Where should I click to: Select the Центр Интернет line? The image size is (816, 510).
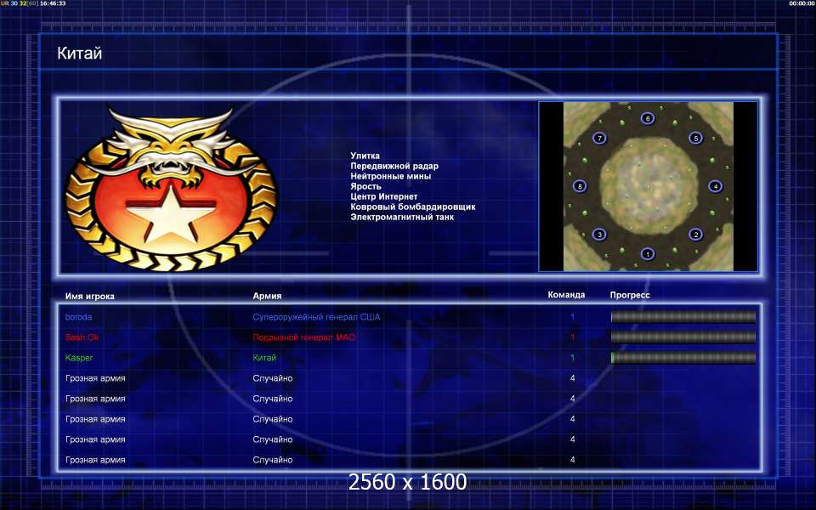(x=384, y=196)
